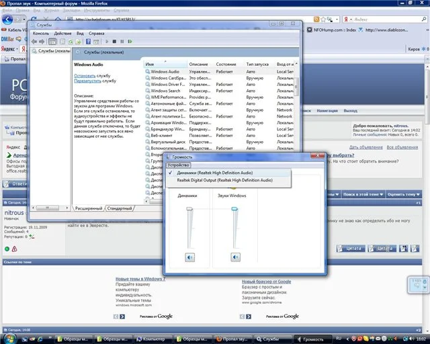Click green online status icon of nitrous
This screenshot has width=430, height=344.
[x=7, y=249]
